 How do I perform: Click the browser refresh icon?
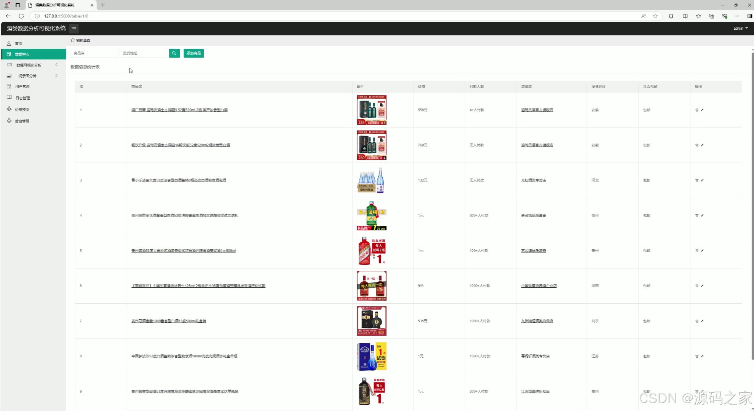click(21, 16)
